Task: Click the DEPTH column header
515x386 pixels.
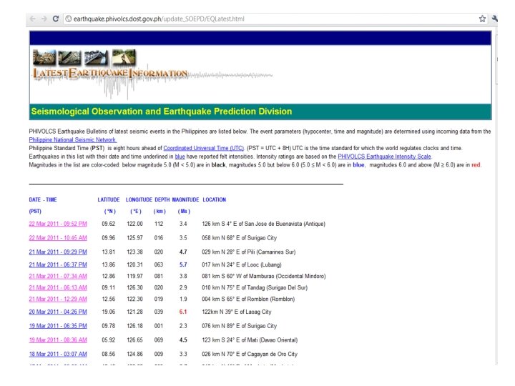Action: (x=162, y=199)
